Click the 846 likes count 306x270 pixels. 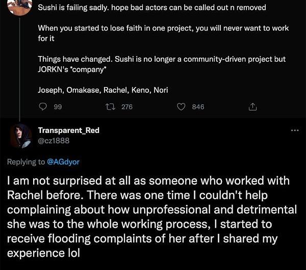pyautogui.click(x=198, y=106)
